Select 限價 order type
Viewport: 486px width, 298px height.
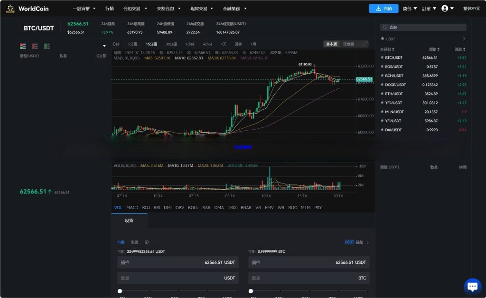(134, 242)
